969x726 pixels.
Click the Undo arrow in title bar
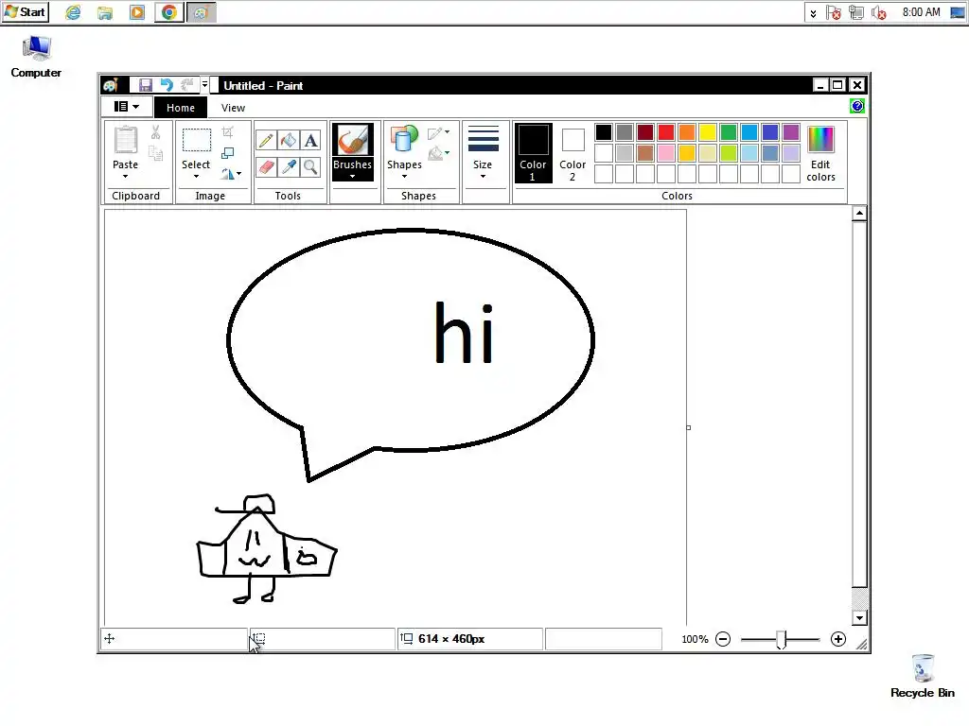click(x=167, y=85)
